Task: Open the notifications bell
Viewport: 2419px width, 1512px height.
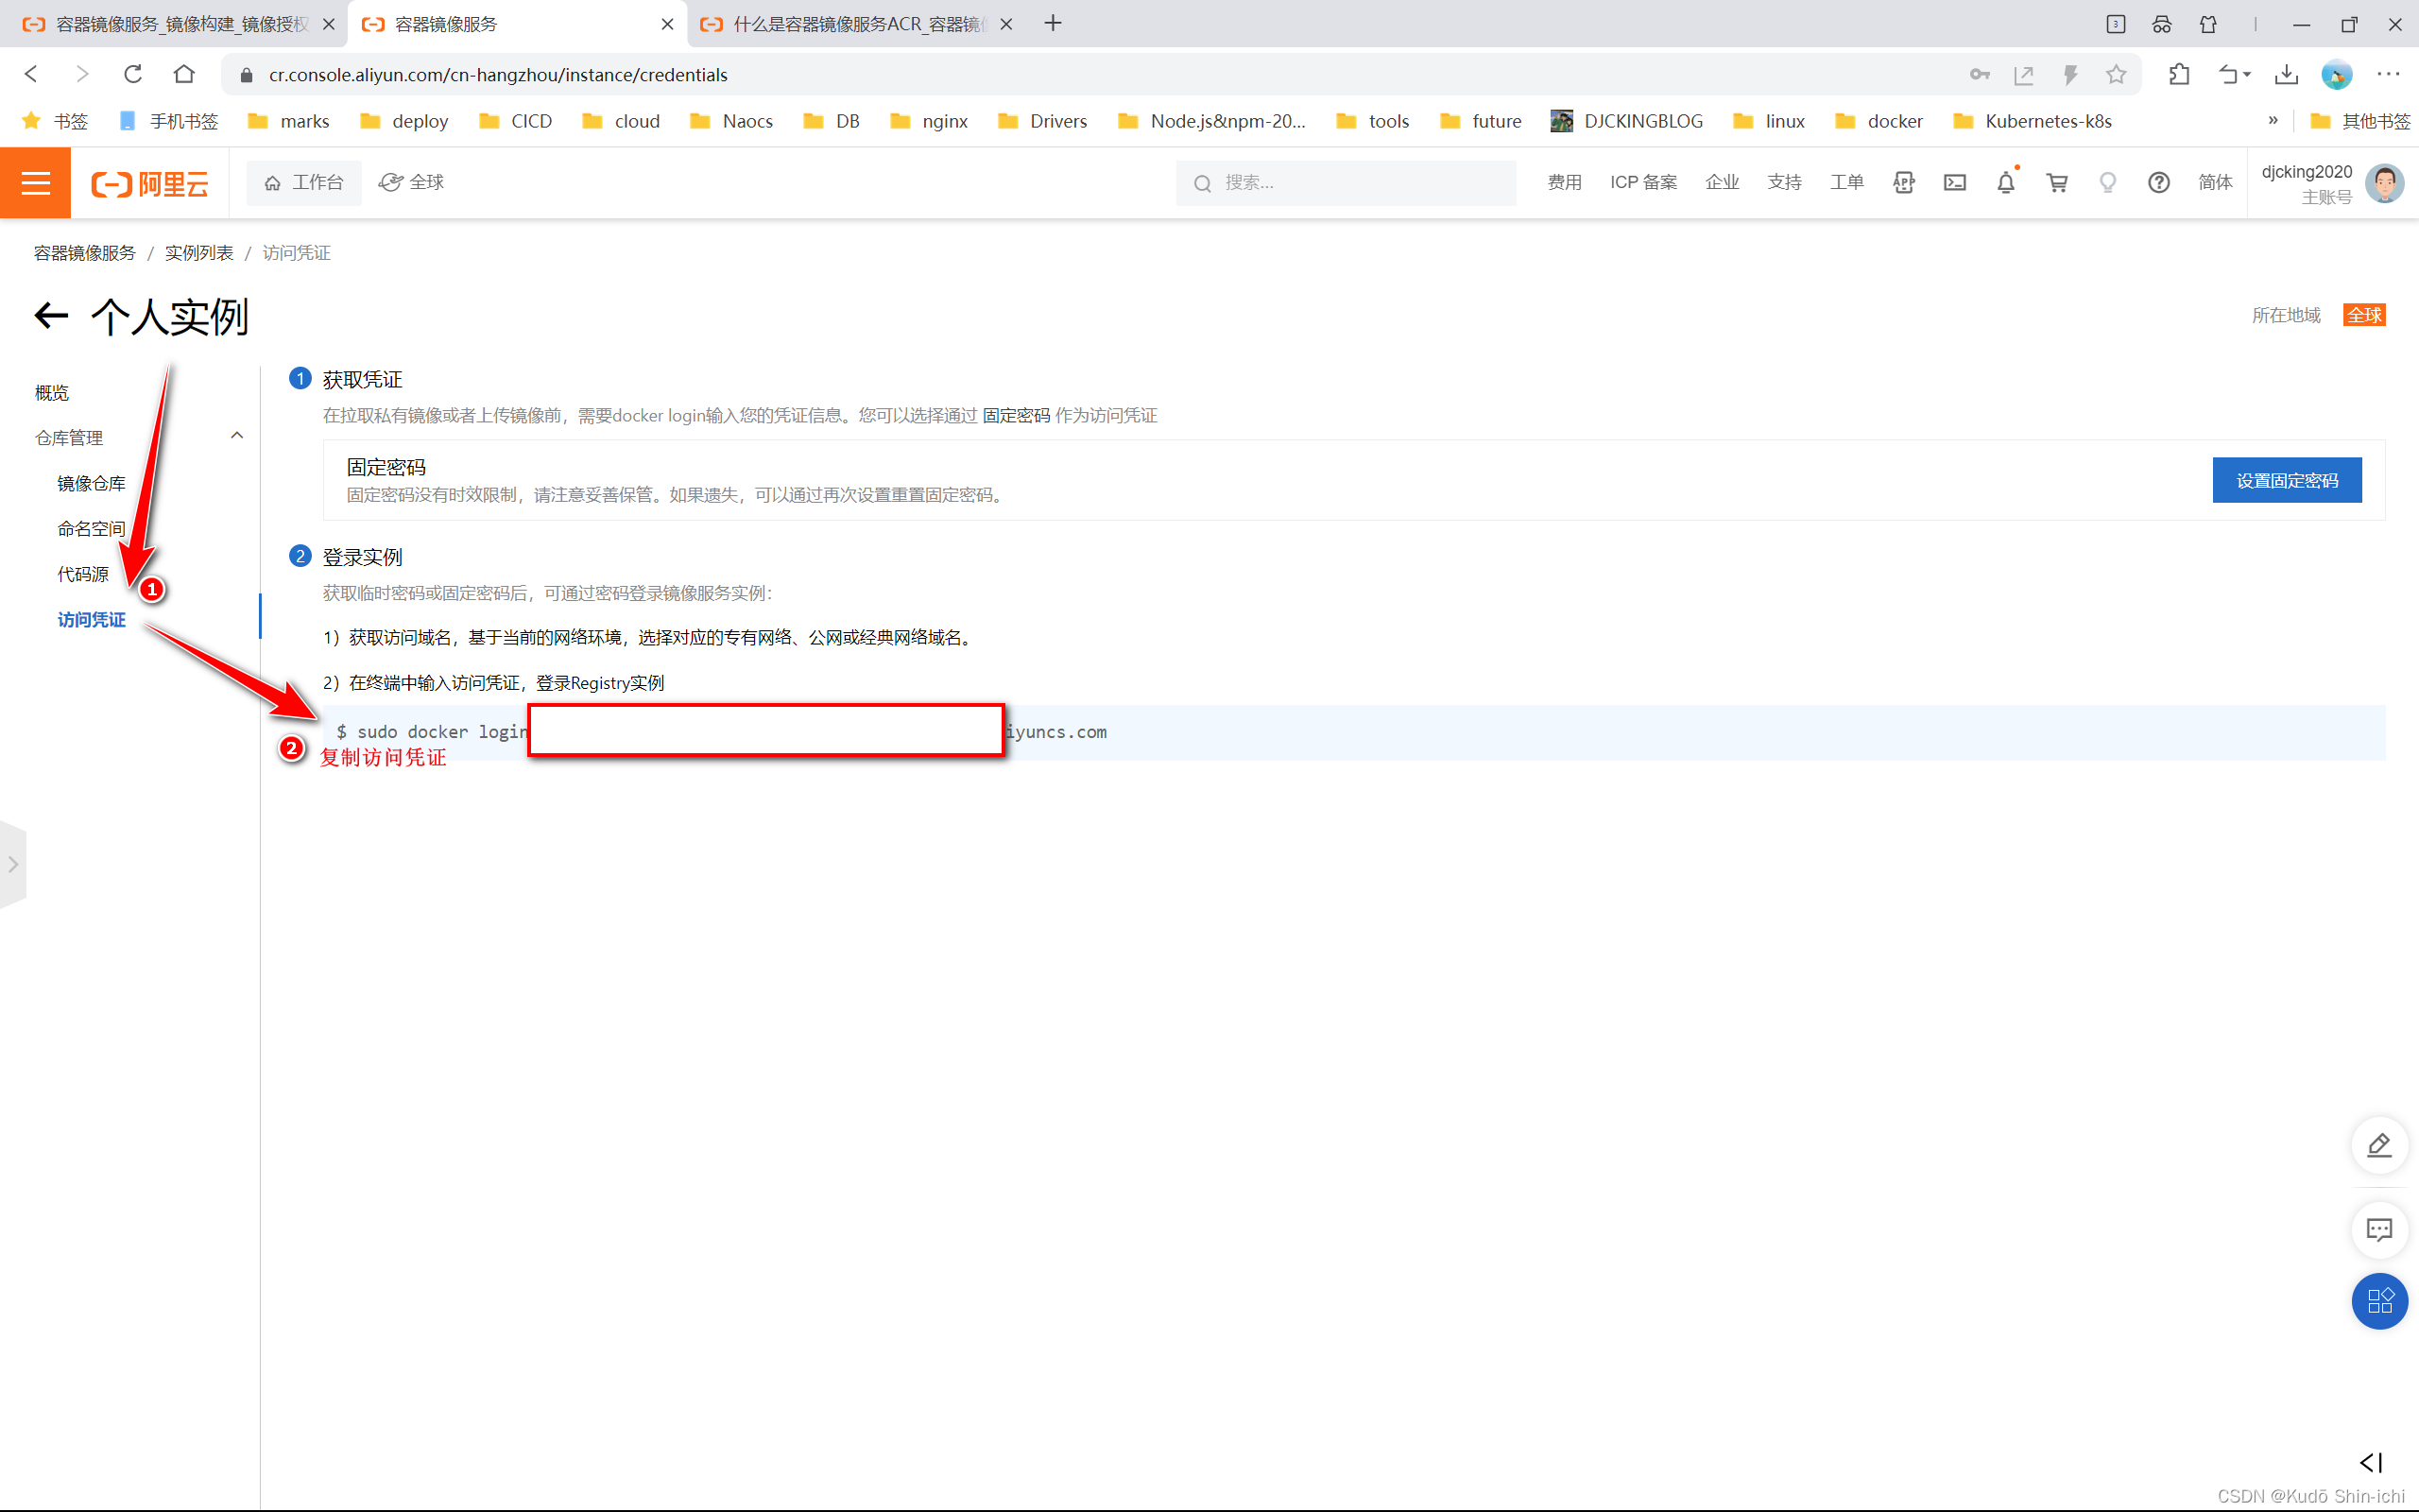Action: (2005, 182)
